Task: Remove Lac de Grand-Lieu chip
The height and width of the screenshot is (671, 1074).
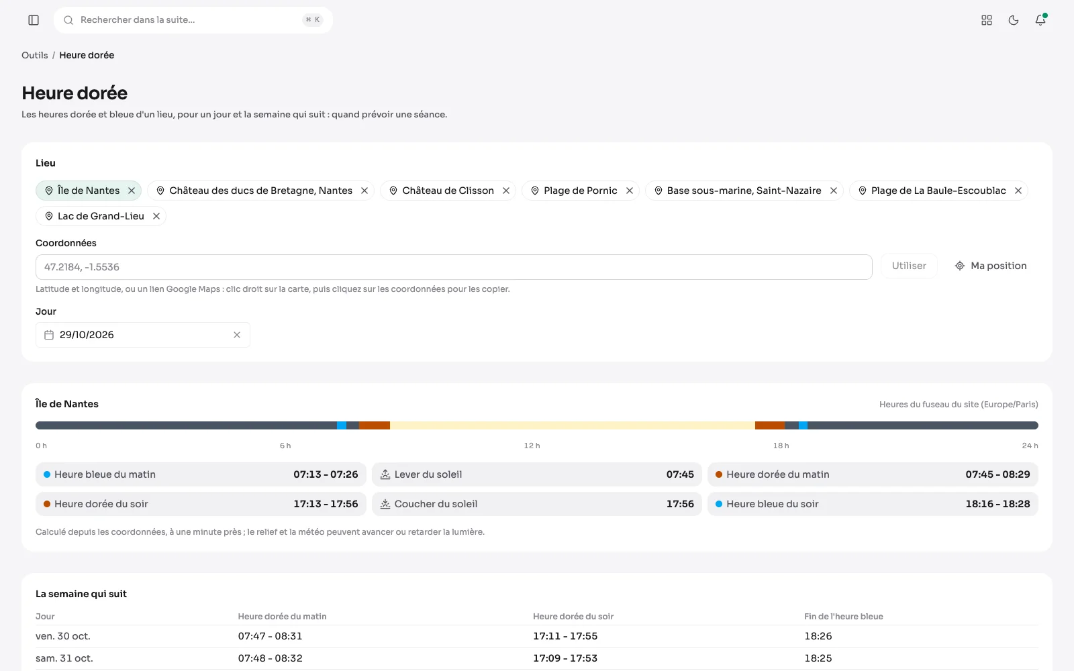Action: tap(156, 216)
